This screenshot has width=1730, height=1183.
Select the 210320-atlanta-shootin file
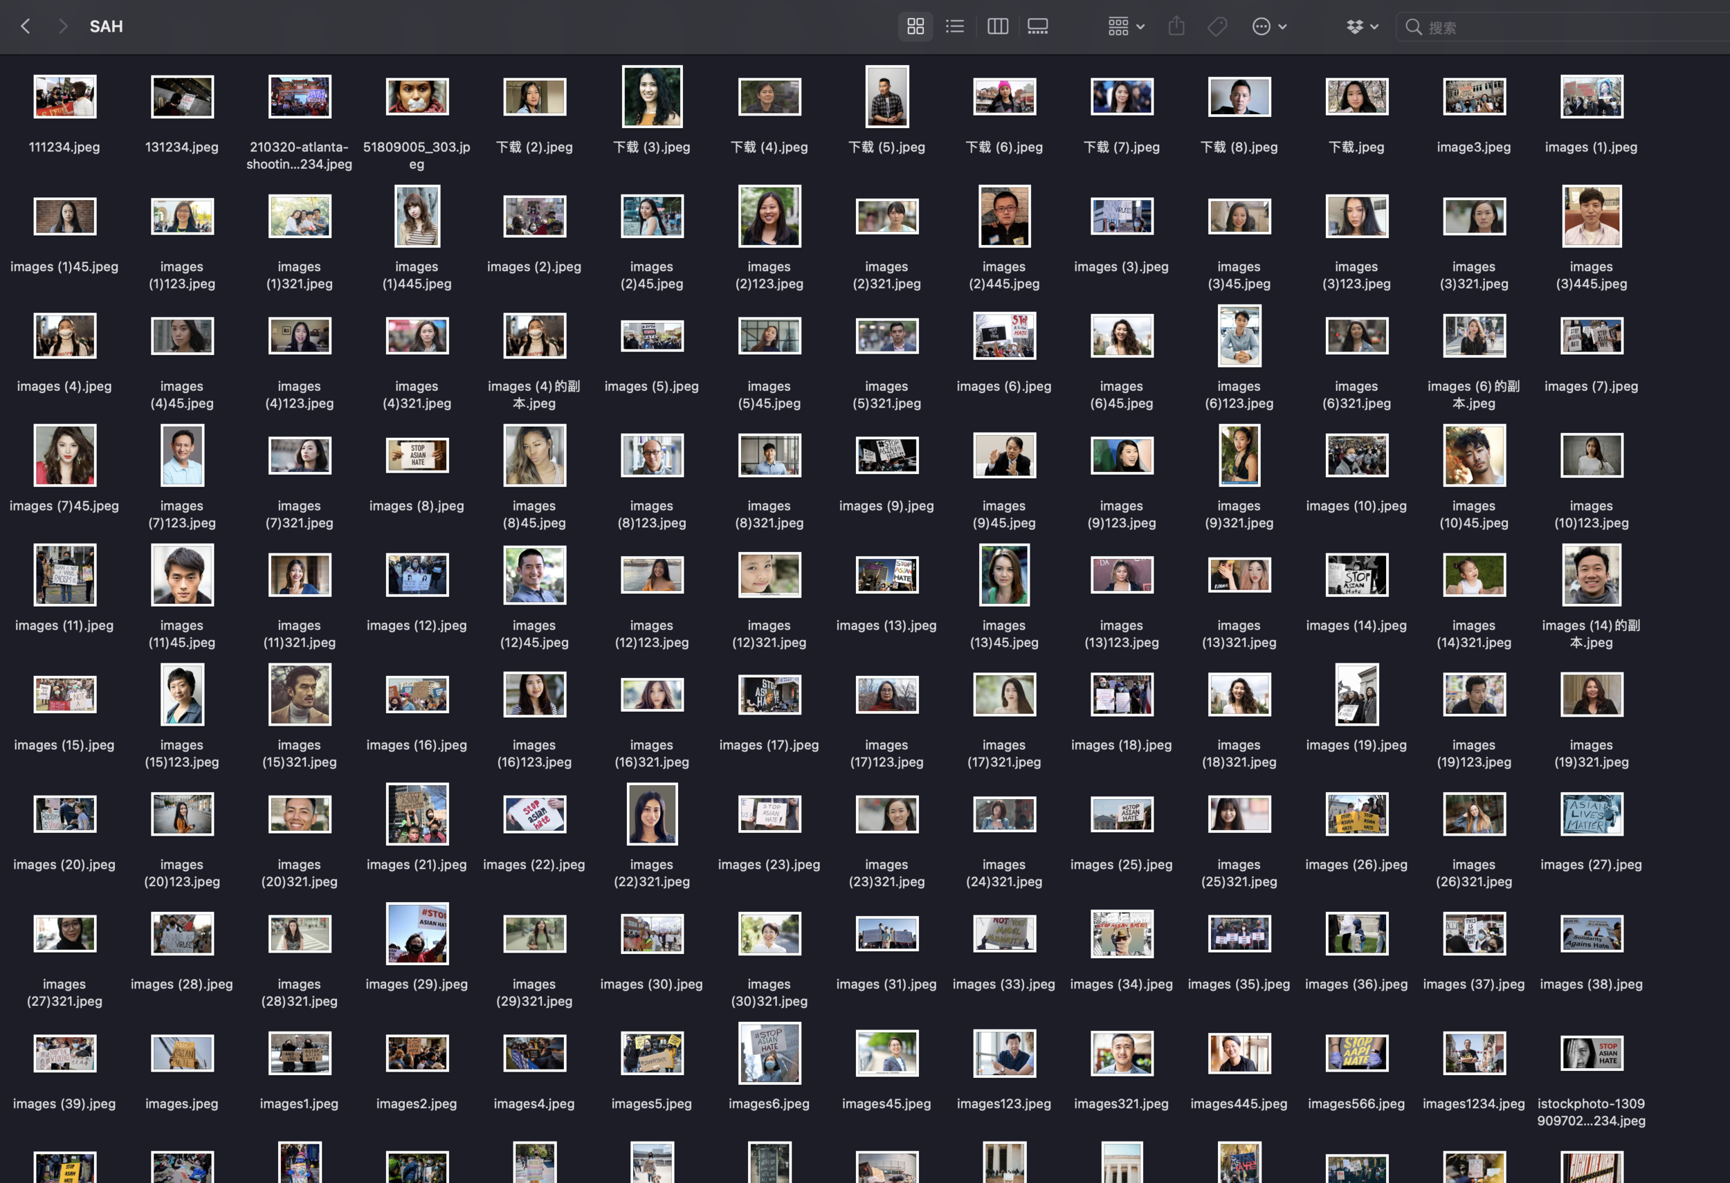coord(300,96)
